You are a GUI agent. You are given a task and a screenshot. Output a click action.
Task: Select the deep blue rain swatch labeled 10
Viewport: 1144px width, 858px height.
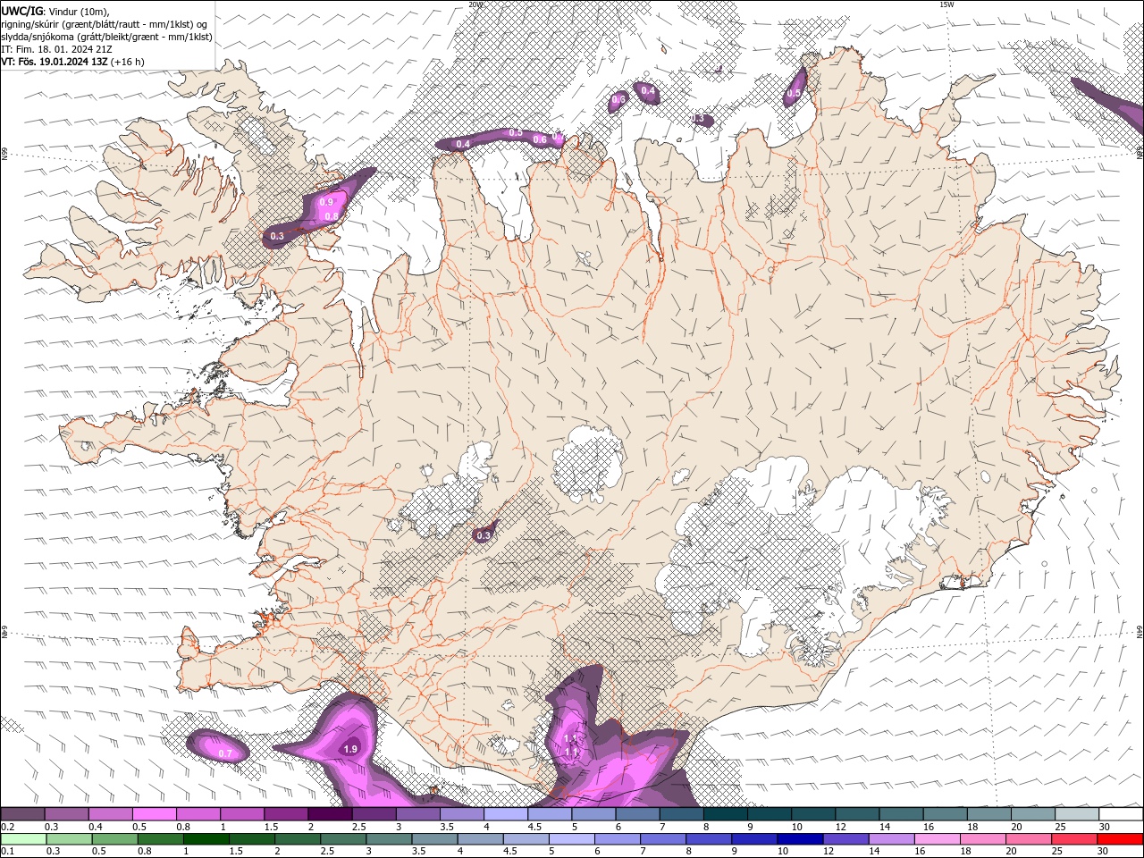pos(801,839)
